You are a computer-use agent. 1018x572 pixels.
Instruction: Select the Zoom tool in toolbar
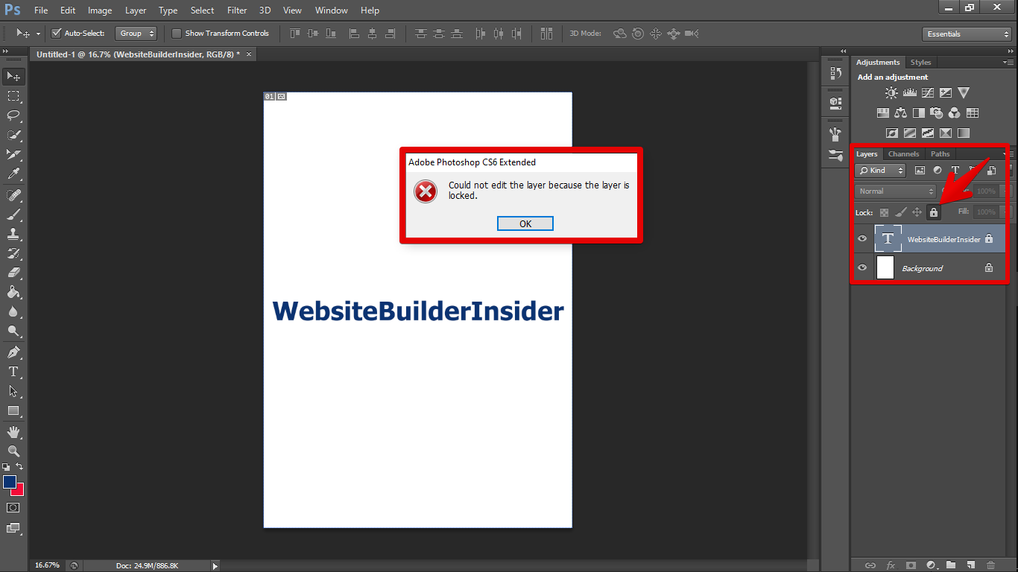point(13,451)
